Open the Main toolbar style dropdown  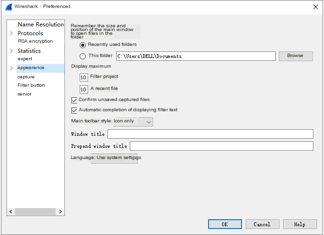133,122
